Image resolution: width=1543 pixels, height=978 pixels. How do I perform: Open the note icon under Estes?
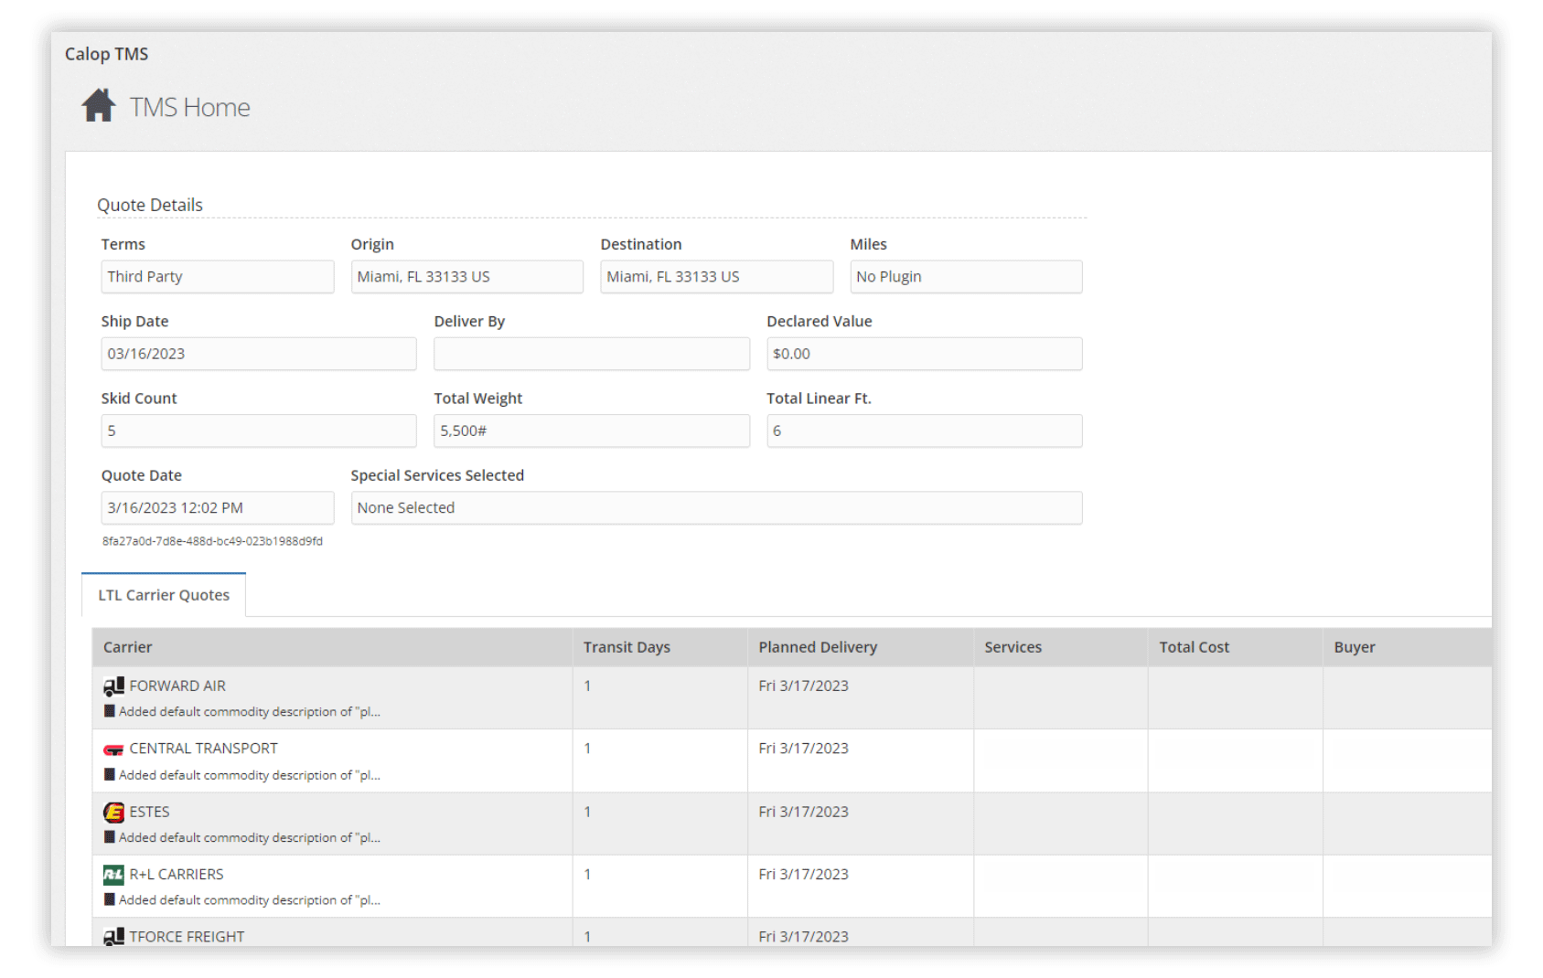pyautogui.click(x=110, y=837)
